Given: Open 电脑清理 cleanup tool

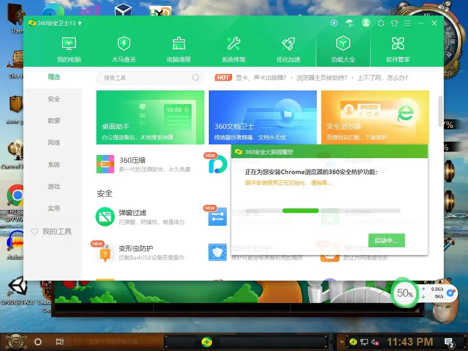Looking at the screenshot, I should (179, 49).
